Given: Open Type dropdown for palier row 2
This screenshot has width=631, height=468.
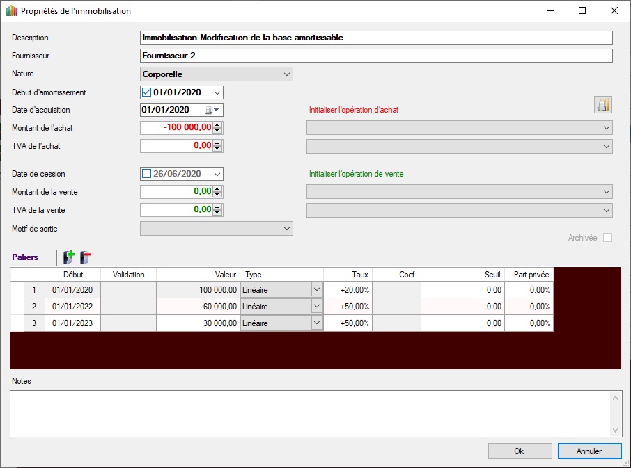Looking at the screenshot, I should pos(317,306).
